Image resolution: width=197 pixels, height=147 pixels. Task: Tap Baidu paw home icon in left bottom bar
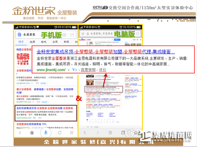pos(32,133)
